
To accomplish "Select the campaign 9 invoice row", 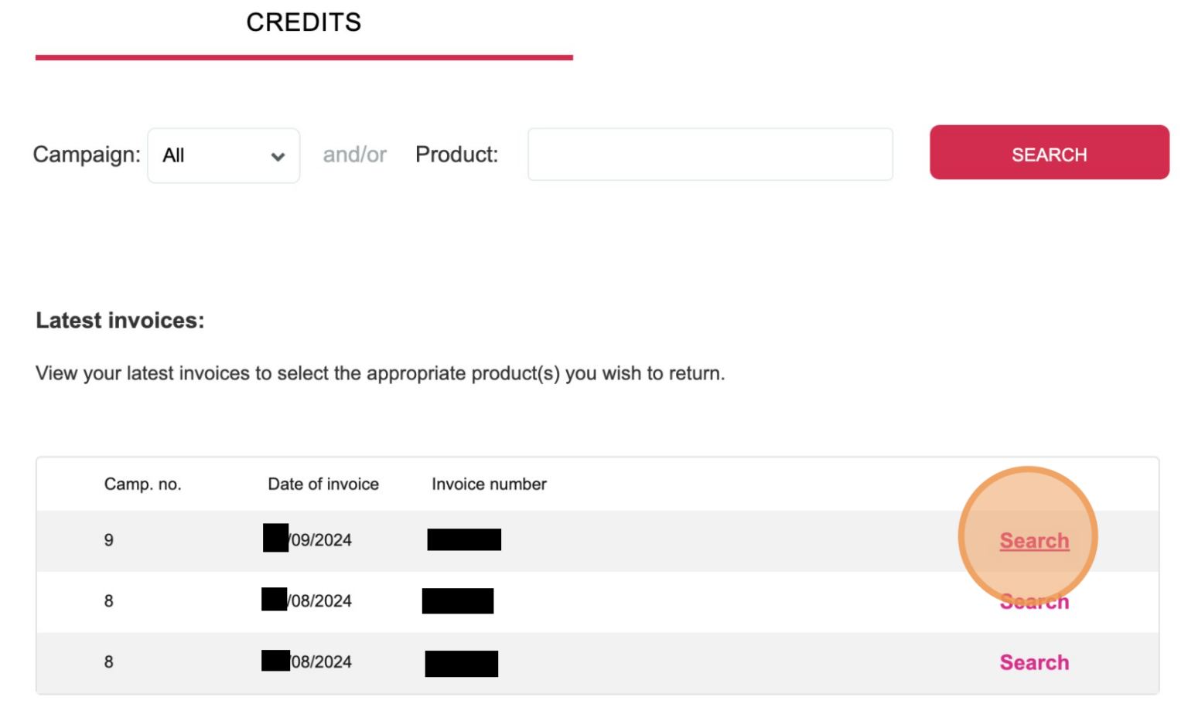I will [x=541, y=540].
